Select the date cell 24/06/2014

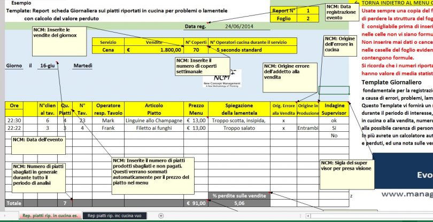point(239,27)
